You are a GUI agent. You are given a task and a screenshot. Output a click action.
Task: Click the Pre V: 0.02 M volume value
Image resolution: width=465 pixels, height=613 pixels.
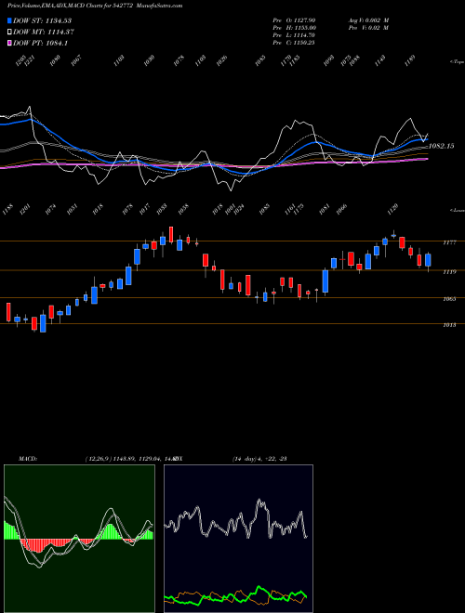pyautogui.click(x=368, y=28)
